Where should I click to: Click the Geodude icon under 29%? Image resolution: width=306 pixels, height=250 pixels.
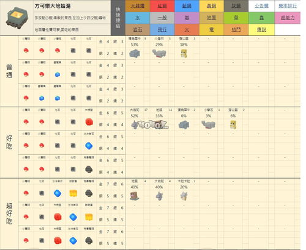click(x=159, y=54)
